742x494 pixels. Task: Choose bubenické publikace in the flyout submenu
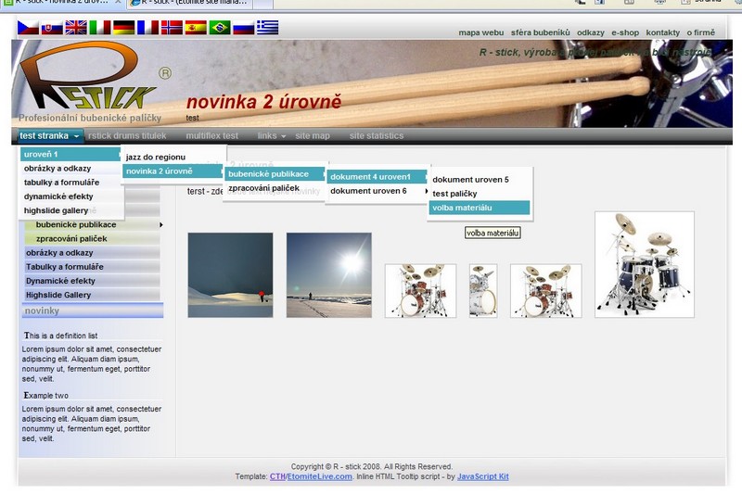(x=275, y=174)
